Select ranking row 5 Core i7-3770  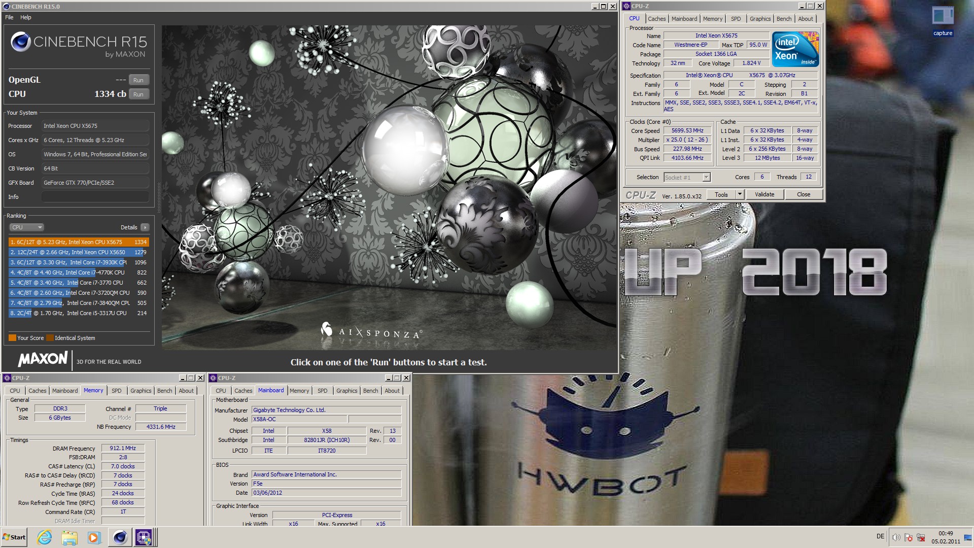click(79, 283)
